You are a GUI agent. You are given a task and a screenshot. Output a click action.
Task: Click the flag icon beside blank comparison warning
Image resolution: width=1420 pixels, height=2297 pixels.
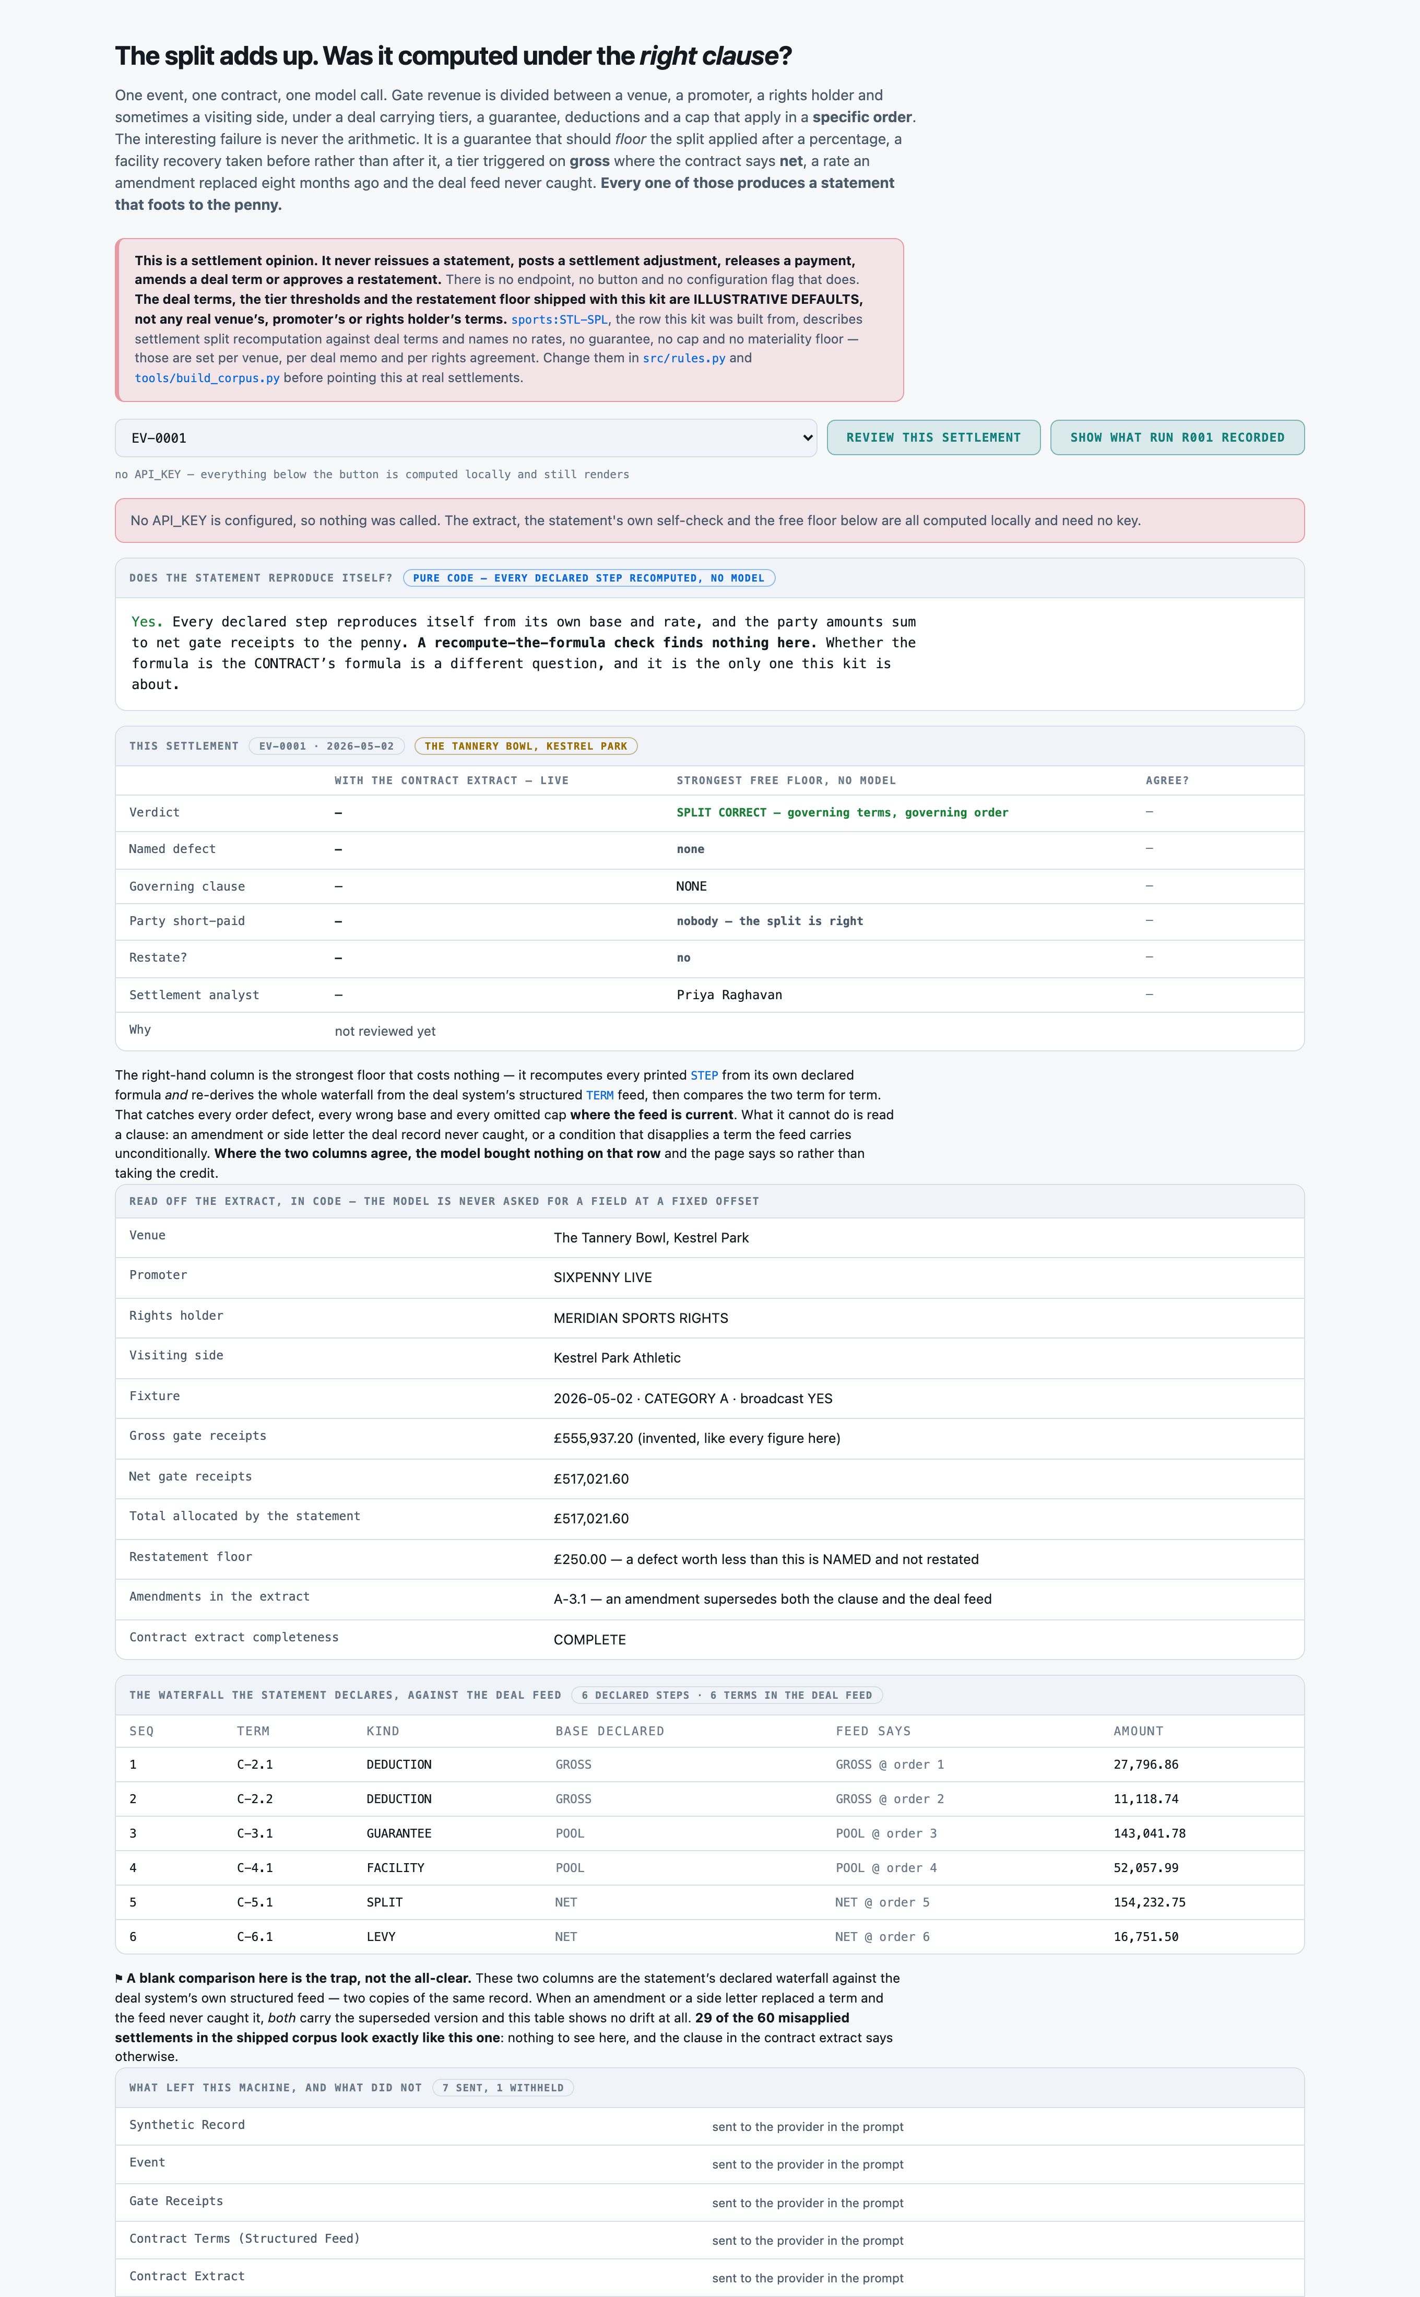click(x=119, y=1979)
